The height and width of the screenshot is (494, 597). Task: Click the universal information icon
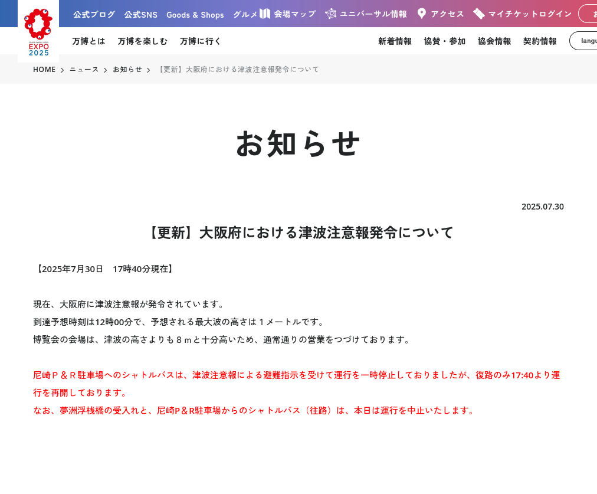[330, 14]
